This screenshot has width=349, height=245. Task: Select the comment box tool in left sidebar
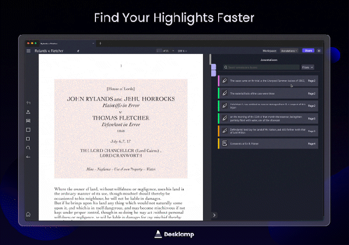[x=29, y=121]
